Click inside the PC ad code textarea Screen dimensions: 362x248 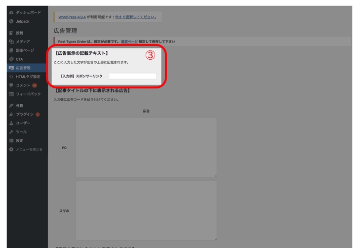tap(146, 147)
